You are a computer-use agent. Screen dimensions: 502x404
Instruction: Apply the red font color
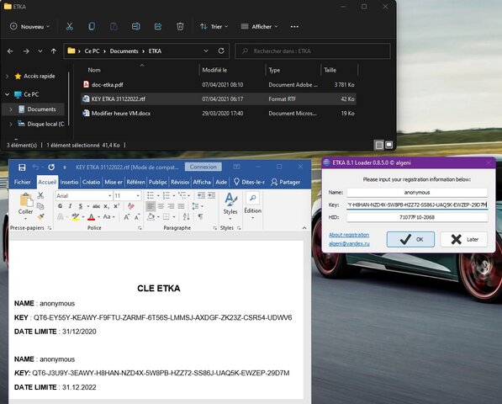92,217
